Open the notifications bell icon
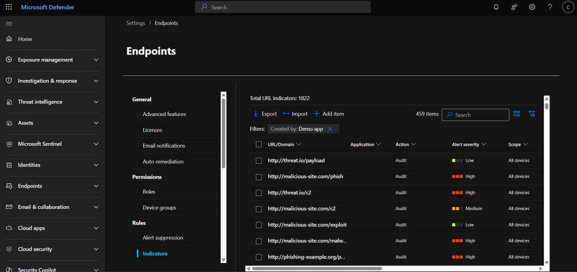 [496, 7]
